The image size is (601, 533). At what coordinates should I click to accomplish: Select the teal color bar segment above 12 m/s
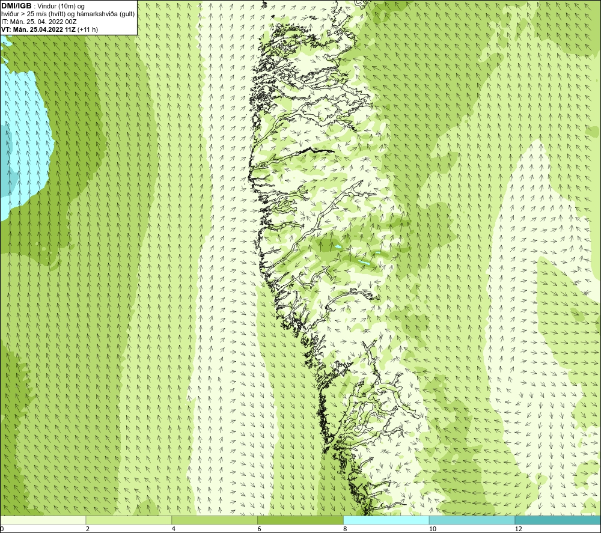(558, 520)
